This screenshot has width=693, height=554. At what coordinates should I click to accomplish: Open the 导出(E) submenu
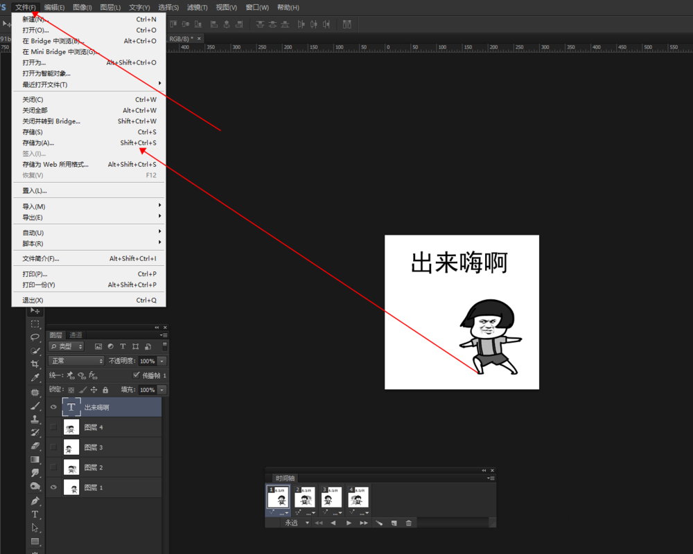[x=89, y=217]
